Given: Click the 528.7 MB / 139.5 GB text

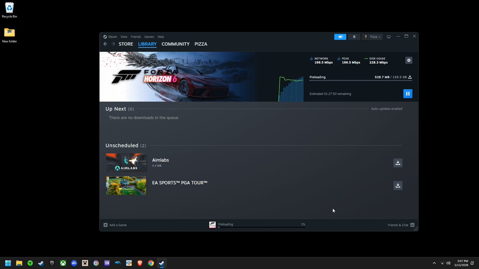Looking at the screenshot, I should click(391, 77).
